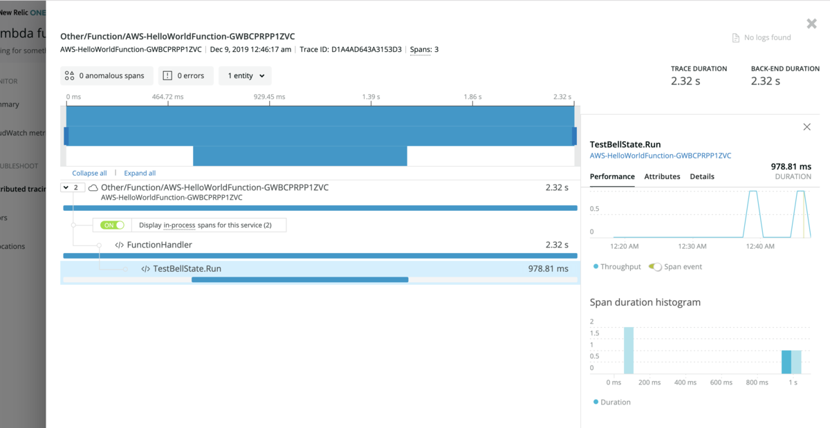Screen dimensions: 830x428
Task: Click the 978.81 ms duration in span panel
Action: 791,167
